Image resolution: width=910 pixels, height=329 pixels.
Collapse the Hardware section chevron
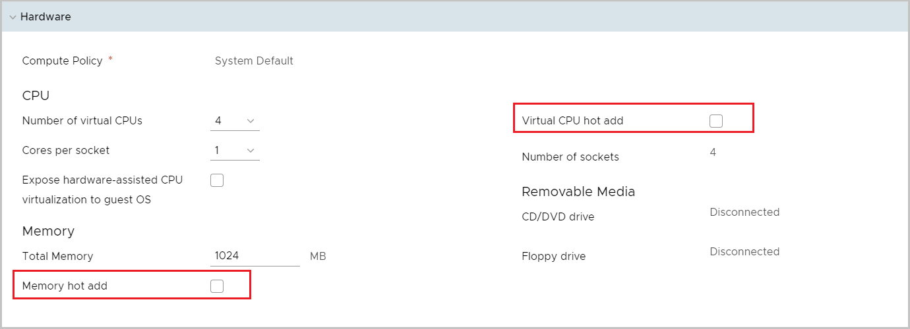coord(13,17)
